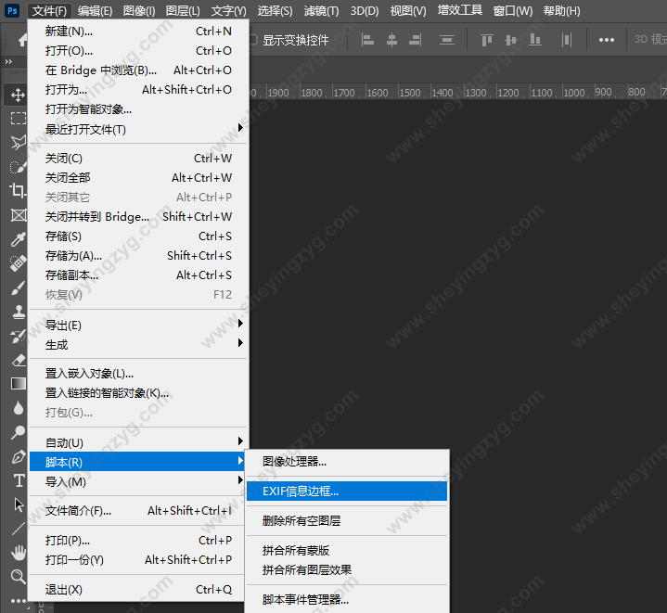Screen dimensions: 667x613
Task: Select the Hand tool
Action: (18, 553)
